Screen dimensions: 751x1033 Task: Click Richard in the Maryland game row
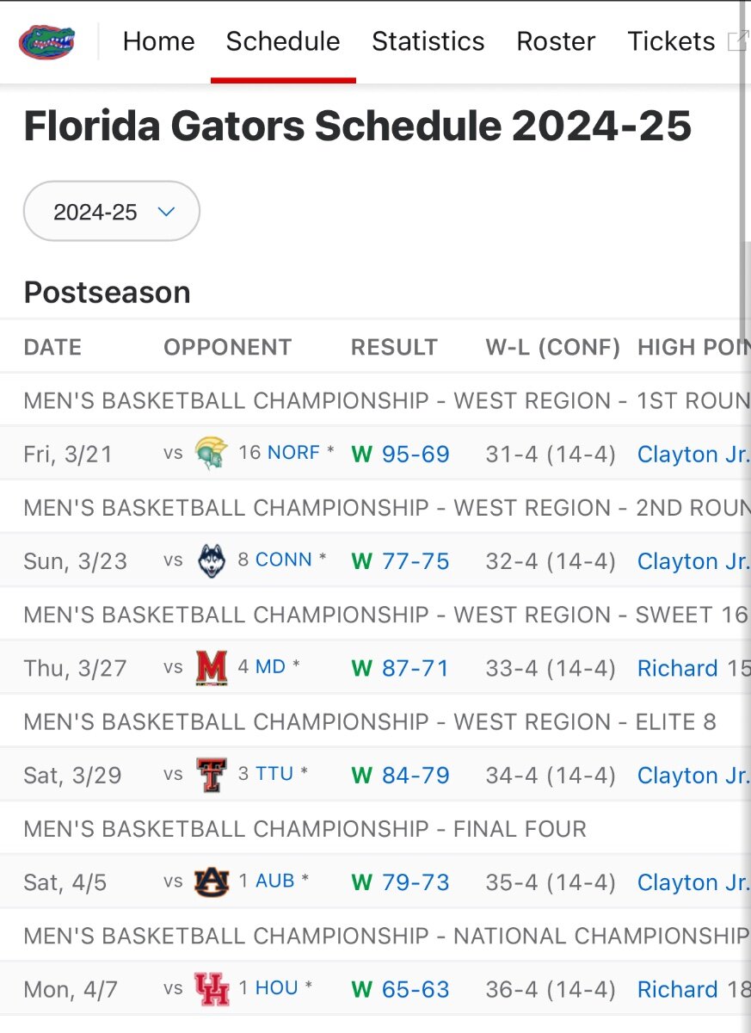(x=677, y=669)
